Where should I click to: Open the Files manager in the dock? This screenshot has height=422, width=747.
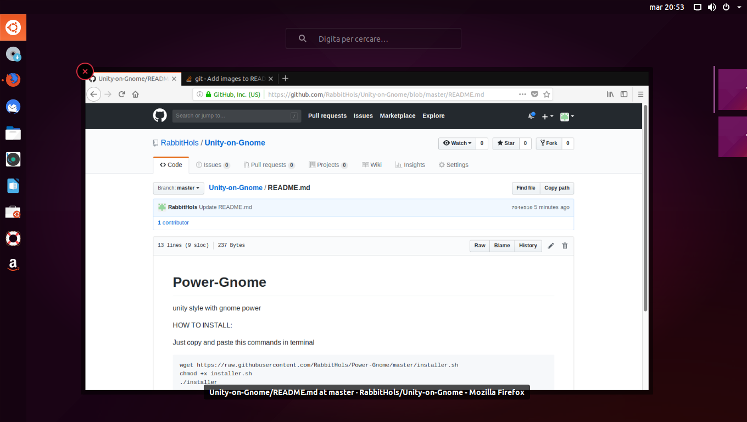click(13, 133)
